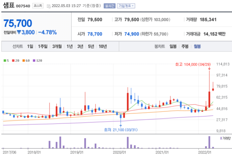The image size is (232, 157).
Task: Click the 코스피 market badge
Action: (38, 6)
